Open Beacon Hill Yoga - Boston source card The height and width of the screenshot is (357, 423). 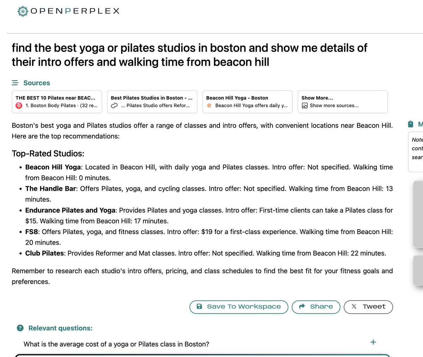pyautogui.click(x=247, y=102)
